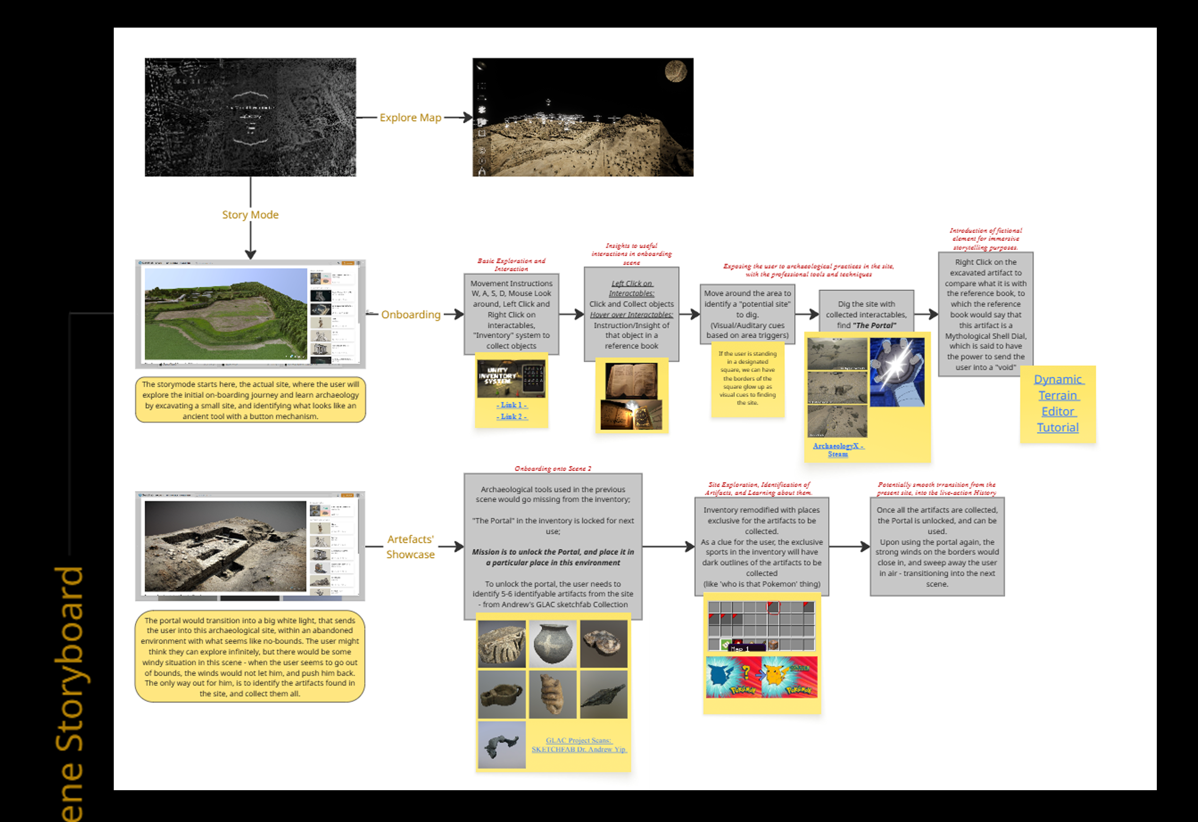The image size is (1198, 822).
Task: Select the 'Explore Map' connector label
Action: [x=410, y=117]
